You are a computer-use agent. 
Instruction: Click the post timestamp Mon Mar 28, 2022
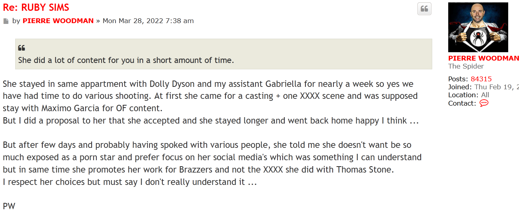pos(148,21)
